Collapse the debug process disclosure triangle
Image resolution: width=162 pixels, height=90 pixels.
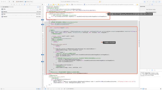(x=1, y=7)
